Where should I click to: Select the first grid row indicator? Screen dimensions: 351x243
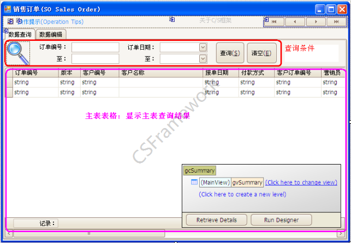pos(9,82)
